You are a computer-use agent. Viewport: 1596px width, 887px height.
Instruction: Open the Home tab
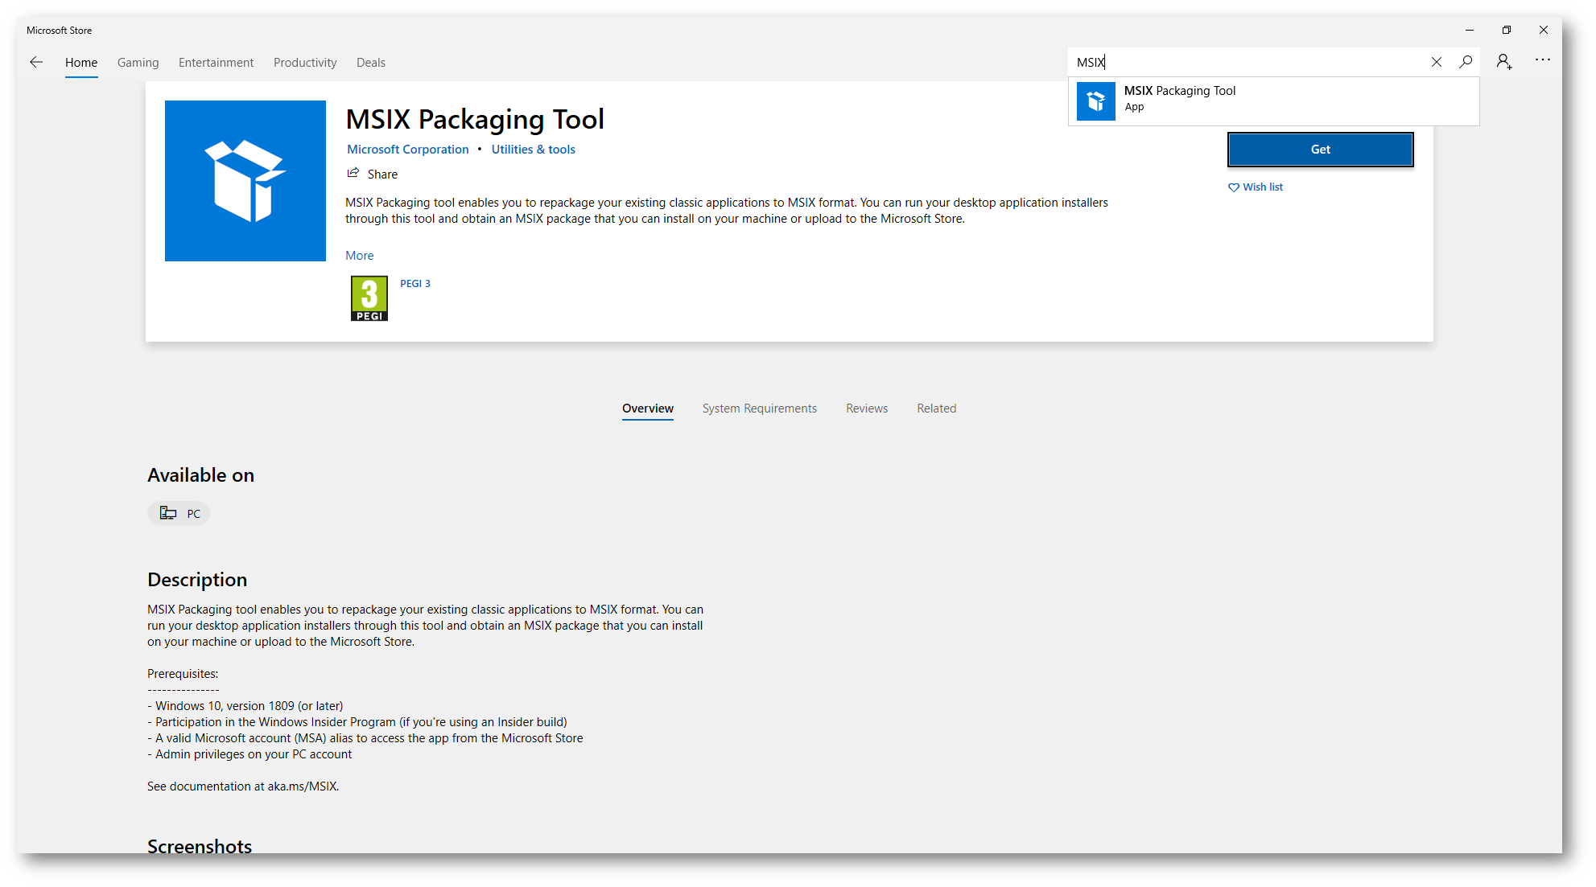tap(81, 63)
